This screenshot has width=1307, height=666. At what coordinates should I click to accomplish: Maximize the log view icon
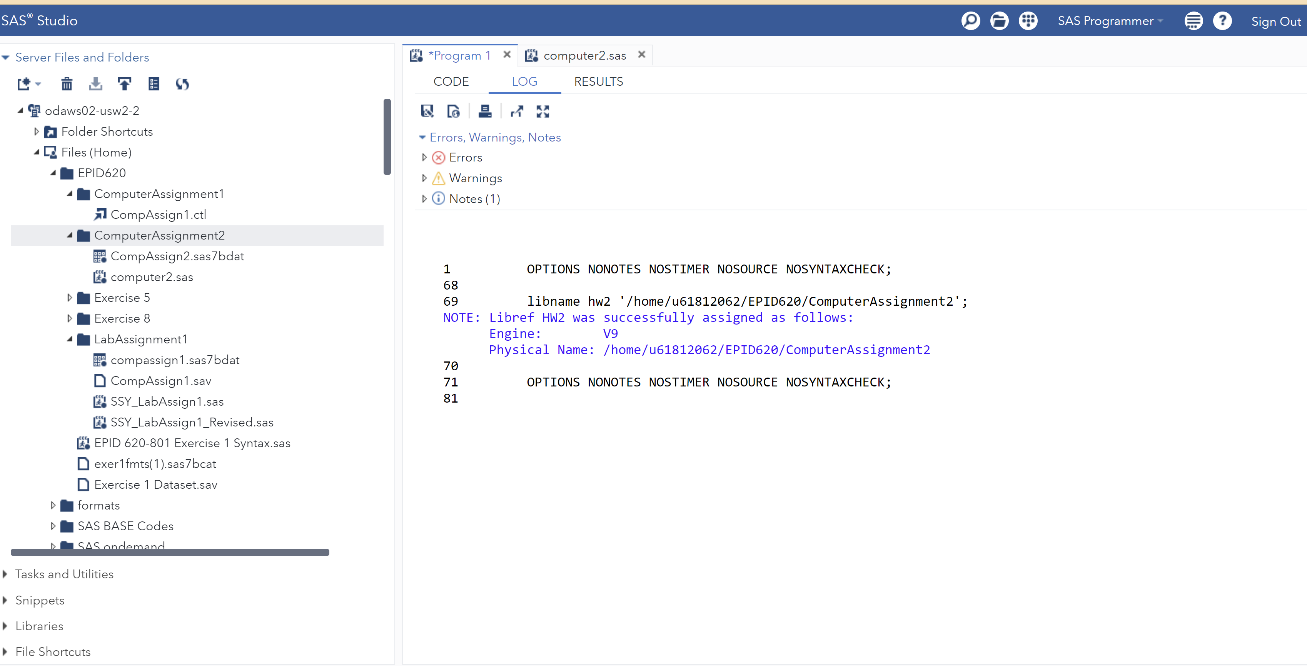click(542, 111)
